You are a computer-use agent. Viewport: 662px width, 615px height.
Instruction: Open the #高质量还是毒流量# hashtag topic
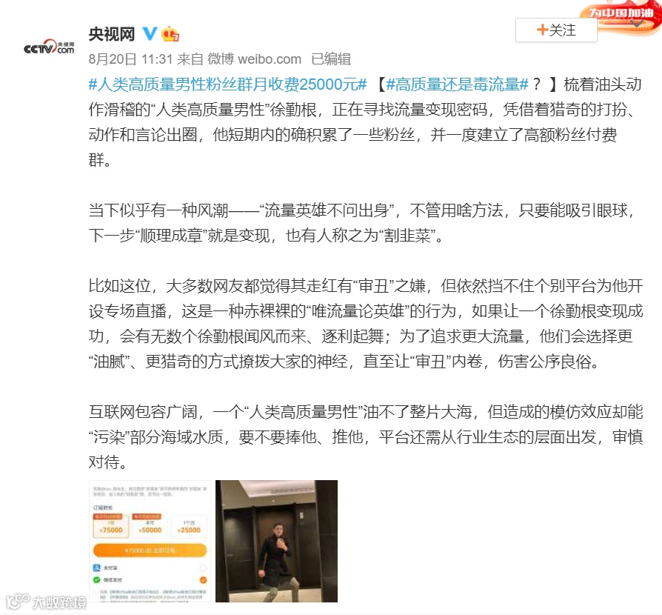457,84
